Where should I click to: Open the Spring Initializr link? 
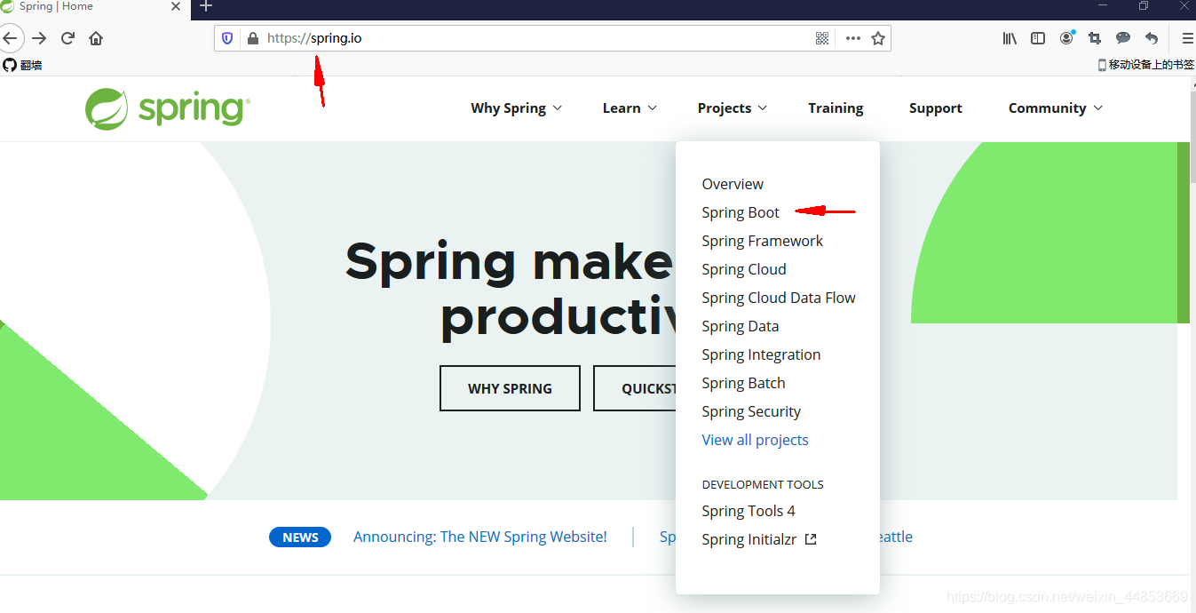pos(748,539)
